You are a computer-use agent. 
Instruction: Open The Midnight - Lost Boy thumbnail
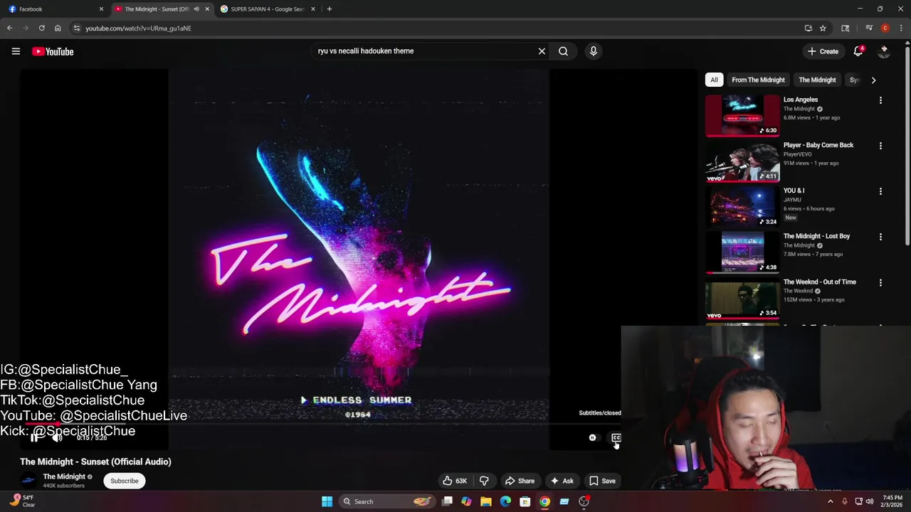click(x=742, y=251)
